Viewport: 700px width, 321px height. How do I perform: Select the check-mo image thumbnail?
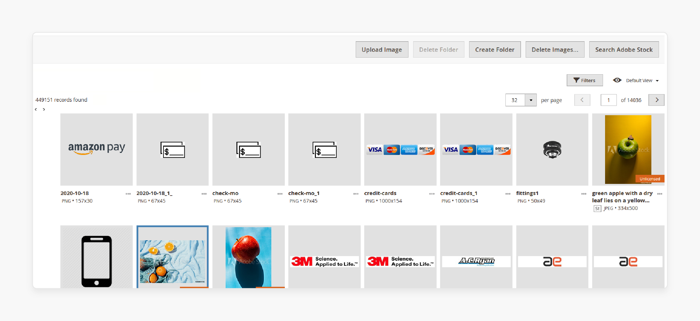coord(248,149)
